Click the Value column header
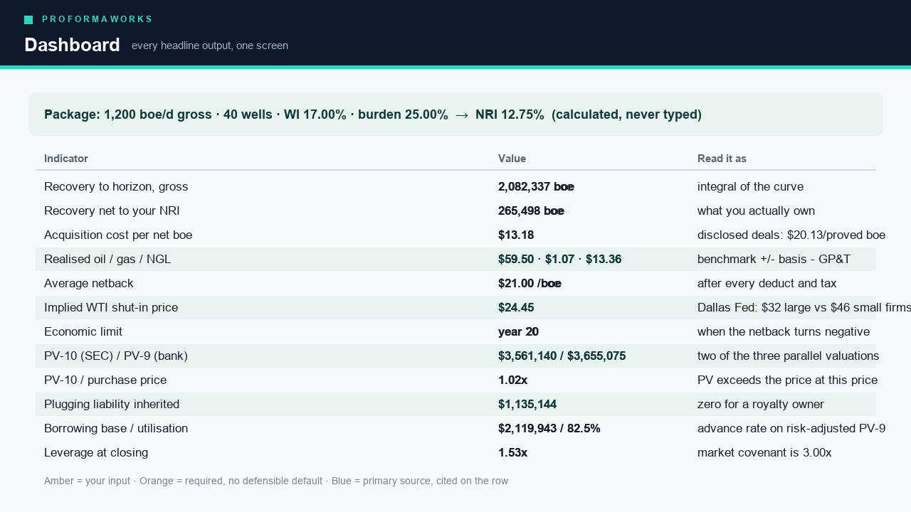911x512 pixels. pyautogui.click(x=512, y=159)
